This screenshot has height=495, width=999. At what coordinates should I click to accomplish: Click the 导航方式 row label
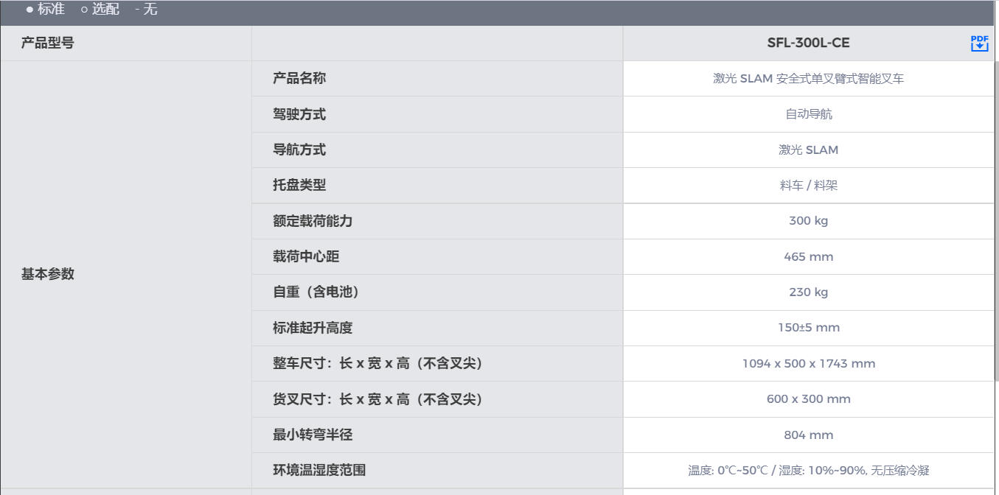click(299, 150)
